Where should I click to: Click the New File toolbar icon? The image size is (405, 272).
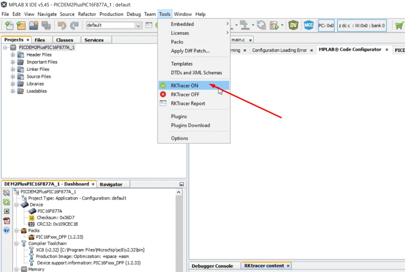pyautogui.click(x=9, y=25)
